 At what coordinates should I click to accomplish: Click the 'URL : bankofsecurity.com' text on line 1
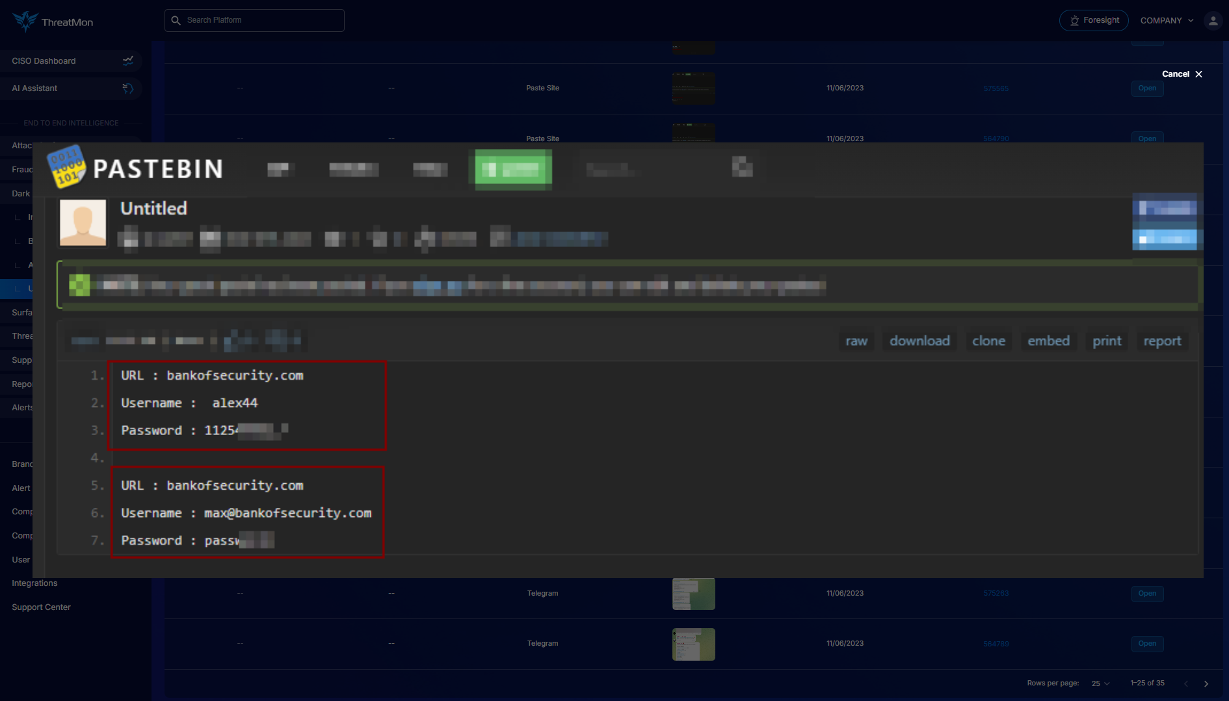pos(212,376)
